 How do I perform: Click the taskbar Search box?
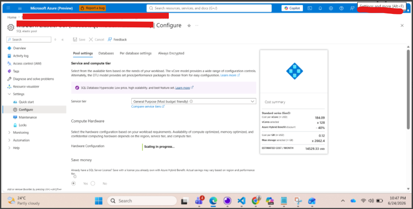[x=142, y=201]
